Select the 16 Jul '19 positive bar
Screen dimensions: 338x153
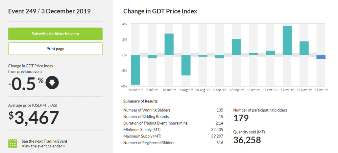point(169,44)
